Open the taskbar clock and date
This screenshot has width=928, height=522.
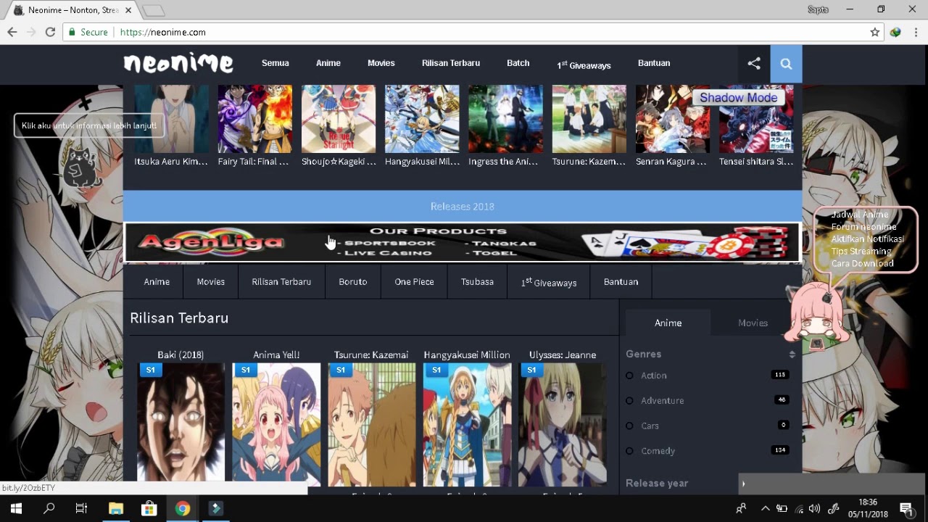pos(868,508)
